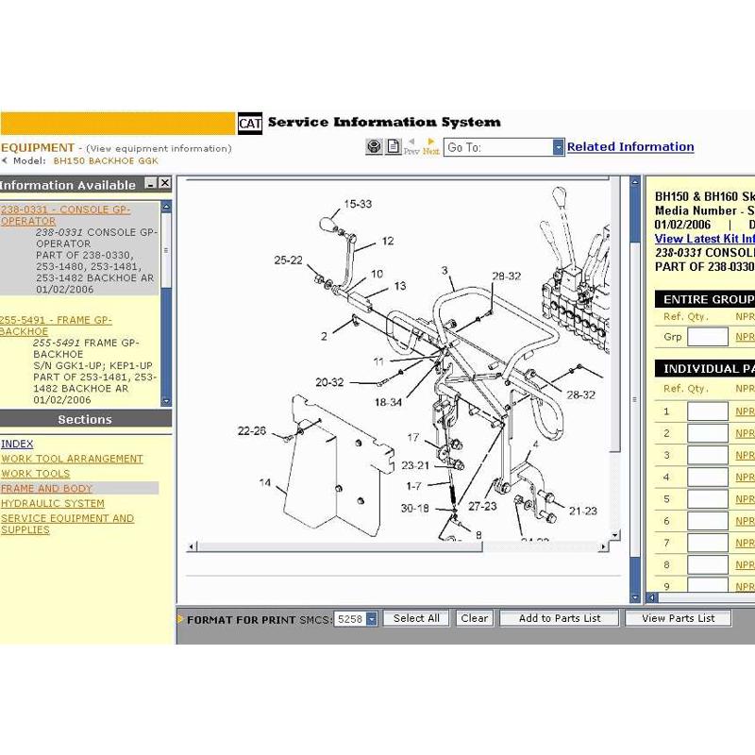Click quantity field for Ref 6
Image resolution: width=755 pixels, height=755 pixels.
707,521
